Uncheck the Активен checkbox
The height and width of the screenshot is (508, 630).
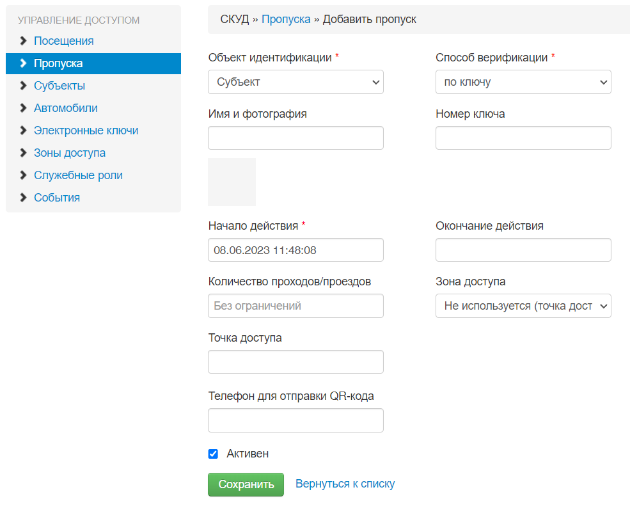[x=213, y=454]
